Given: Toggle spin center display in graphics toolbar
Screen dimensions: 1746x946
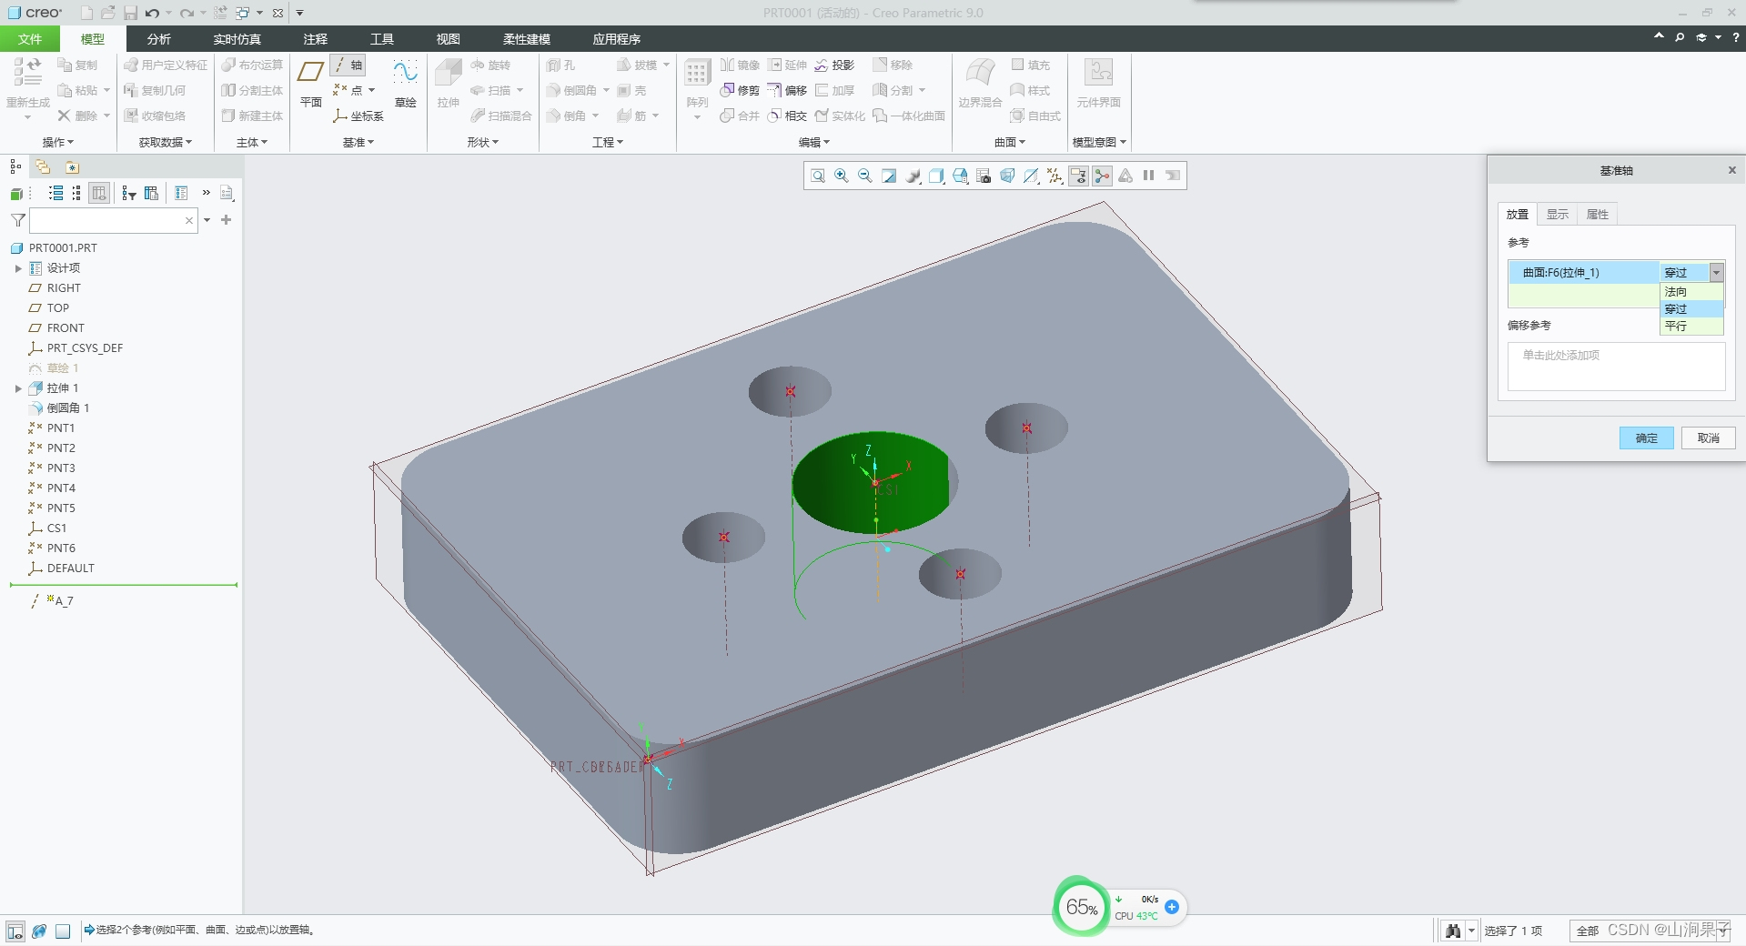Looking at the screenshot, I should [x=1102, y=176].
